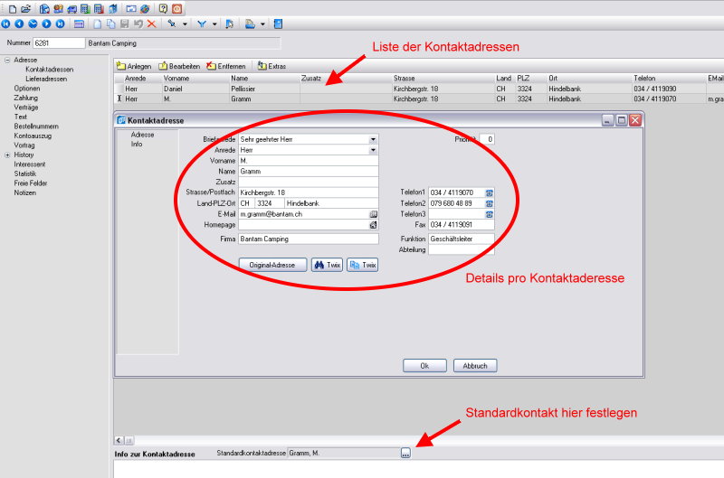Click the red X delete icon in toolbar

coord(151,23)
